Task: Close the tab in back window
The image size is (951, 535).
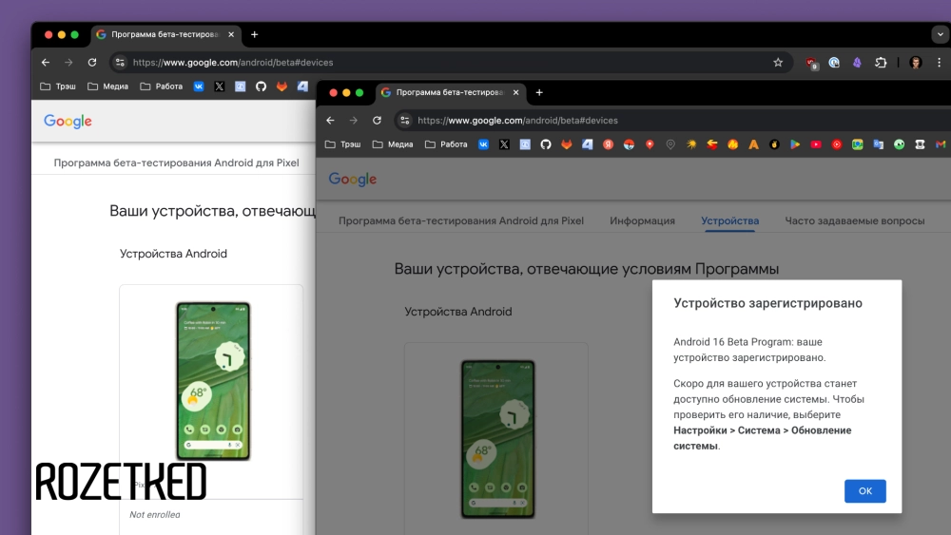Action: pyautogui.click(x=231, y=34)
